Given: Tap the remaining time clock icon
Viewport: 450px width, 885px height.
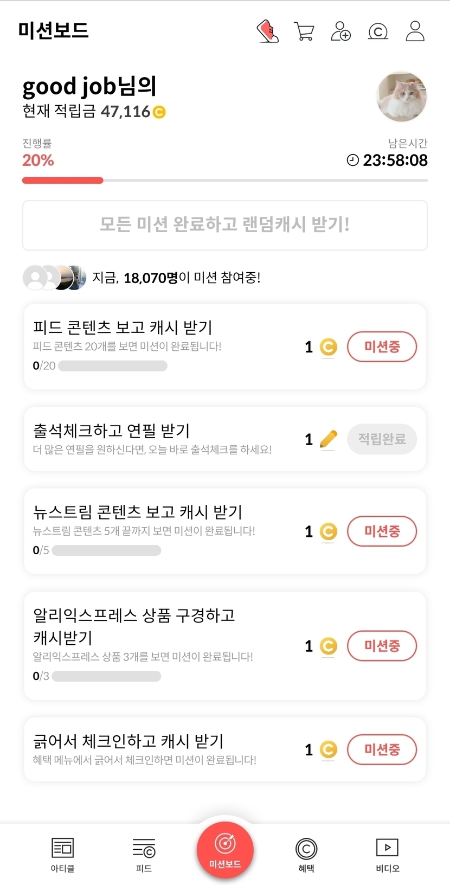Looking at the screenshot, I should point(353,160).
